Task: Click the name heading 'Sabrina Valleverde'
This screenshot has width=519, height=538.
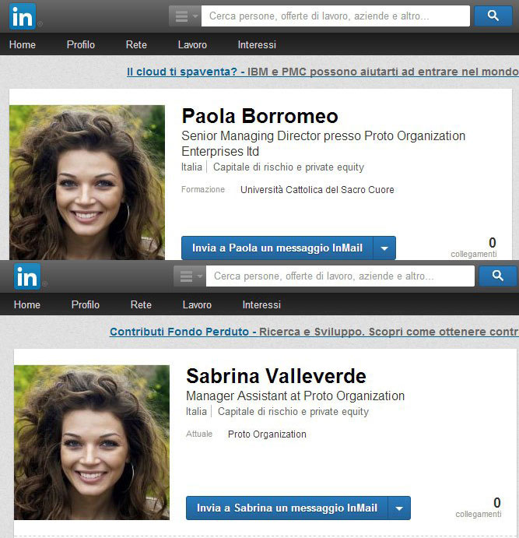Action: click(276, 376)
